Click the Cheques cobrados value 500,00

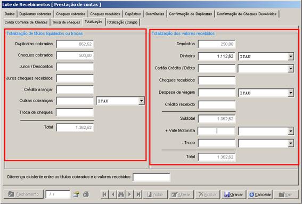(x=75, y=55)
